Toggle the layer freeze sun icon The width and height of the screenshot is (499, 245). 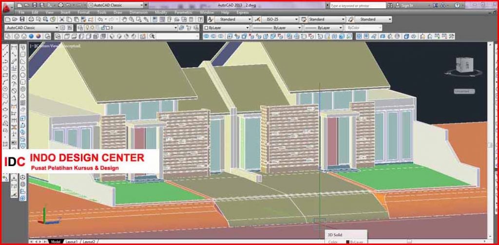click(92, 28)
